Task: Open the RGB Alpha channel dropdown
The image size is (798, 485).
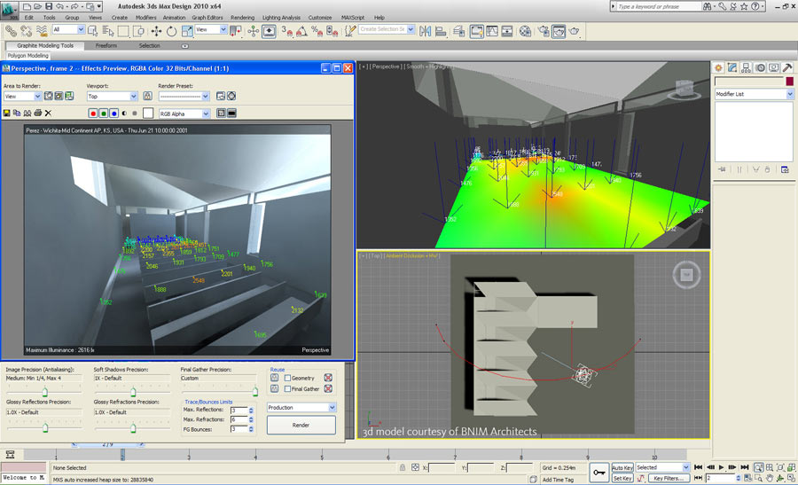Action: pyautogui.click(x=184, y=113)
